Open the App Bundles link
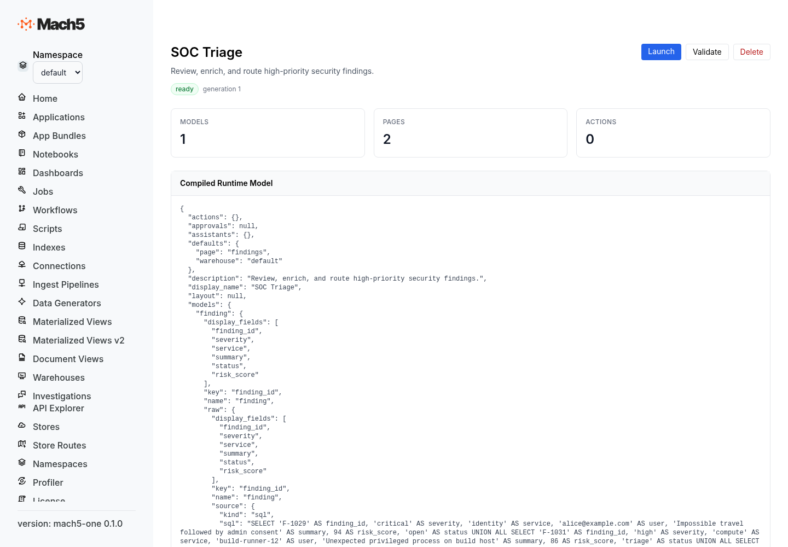The height and width of the screenshot is (547, 788). (59, 136)
